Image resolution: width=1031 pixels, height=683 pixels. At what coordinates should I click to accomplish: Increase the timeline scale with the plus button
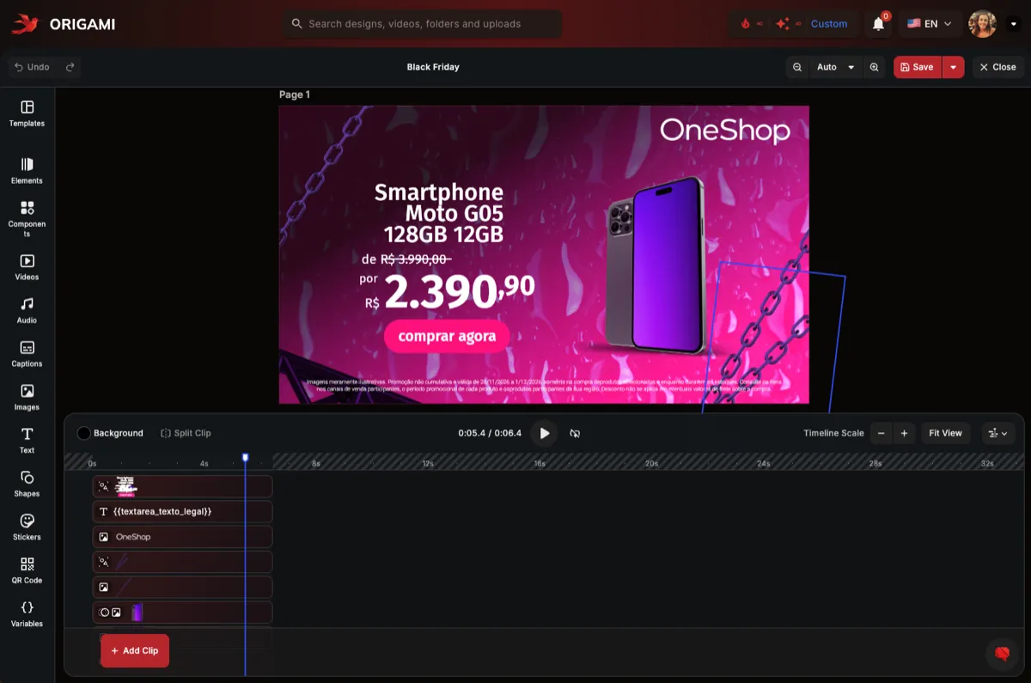[904, 434]
